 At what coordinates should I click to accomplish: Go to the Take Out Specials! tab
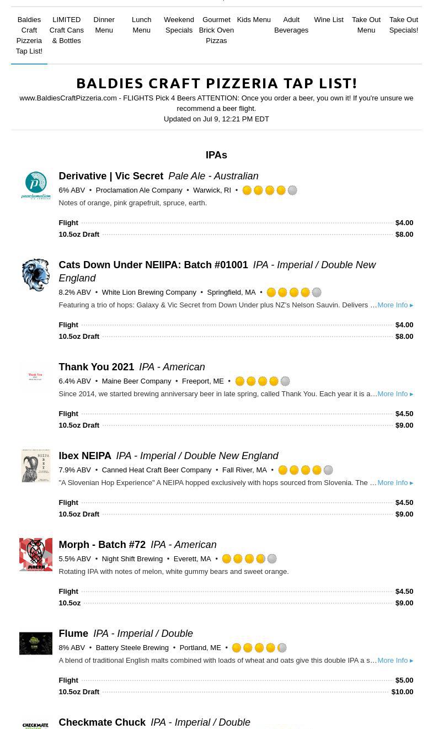click(404, 25)
